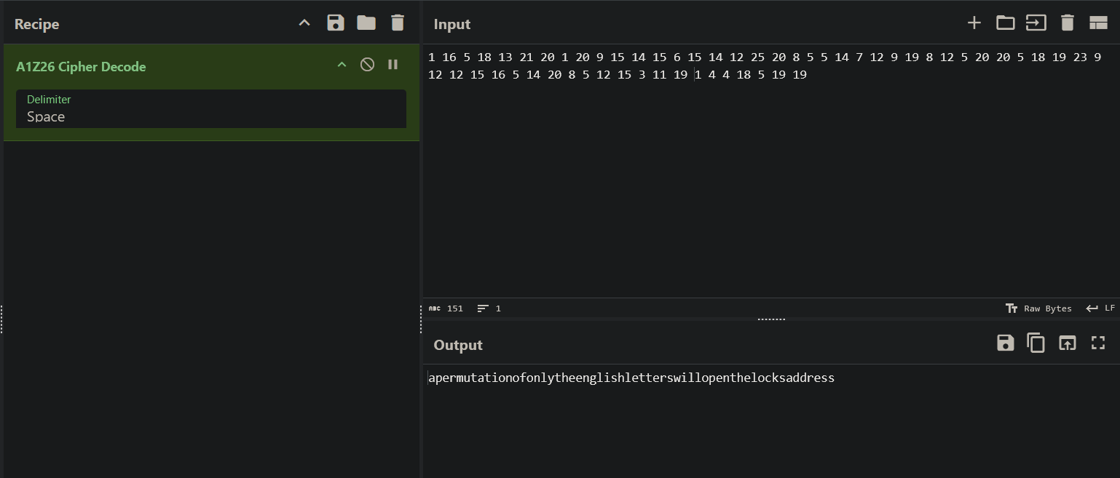
Task: Copy raw output to clipboard
Action: click(1036, 343)
